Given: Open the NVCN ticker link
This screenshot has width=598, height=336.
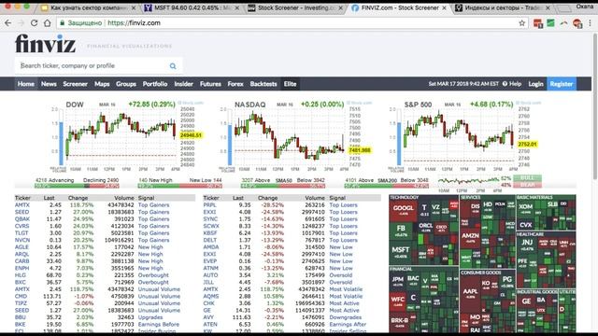Looking at the screenshot, I should point(22,240).
